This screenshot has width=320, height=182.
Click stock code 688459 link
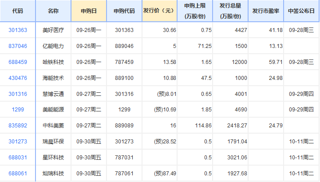coord(18,62)
